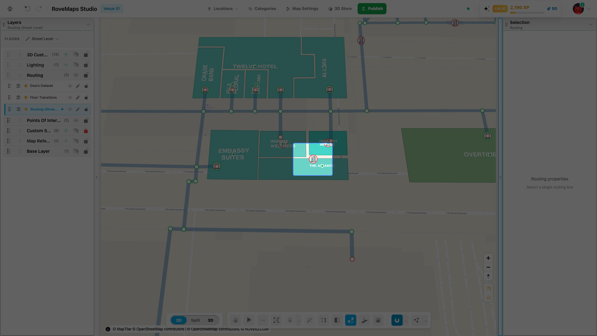Image resolution: width=597 pixels, height=336 pixels.
Task: Select the escalator floor transition tool
Action: click(364, 320)
